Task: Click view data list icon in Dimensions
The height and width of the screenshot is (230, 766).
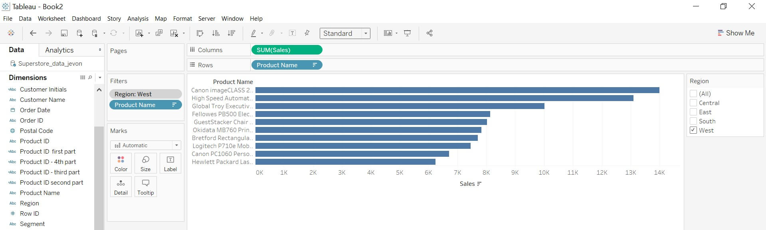Action: tap(83, 78)
